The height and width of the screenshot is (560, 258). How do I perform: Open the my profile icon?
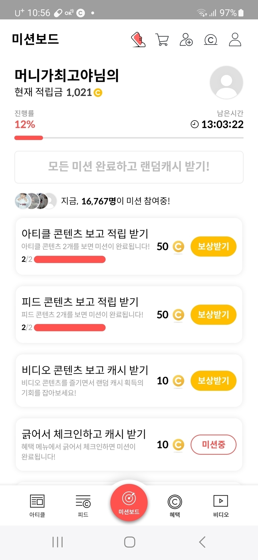coord(235,40)
